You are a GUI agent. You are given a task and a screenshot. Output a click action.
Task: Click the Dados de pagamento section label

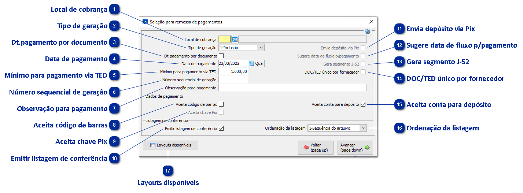[x=164, y=96]
